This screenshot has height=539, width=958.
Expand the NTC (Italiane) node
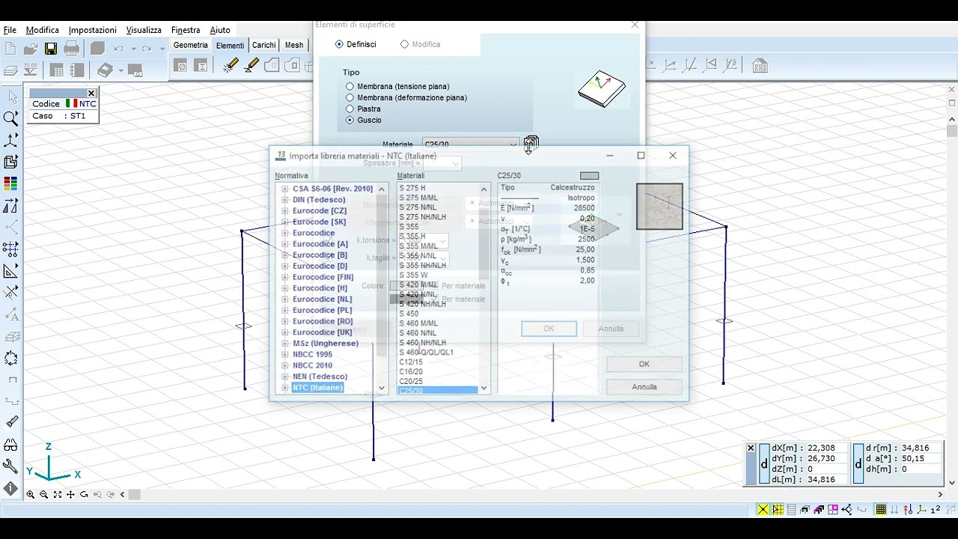coord(284,388)
